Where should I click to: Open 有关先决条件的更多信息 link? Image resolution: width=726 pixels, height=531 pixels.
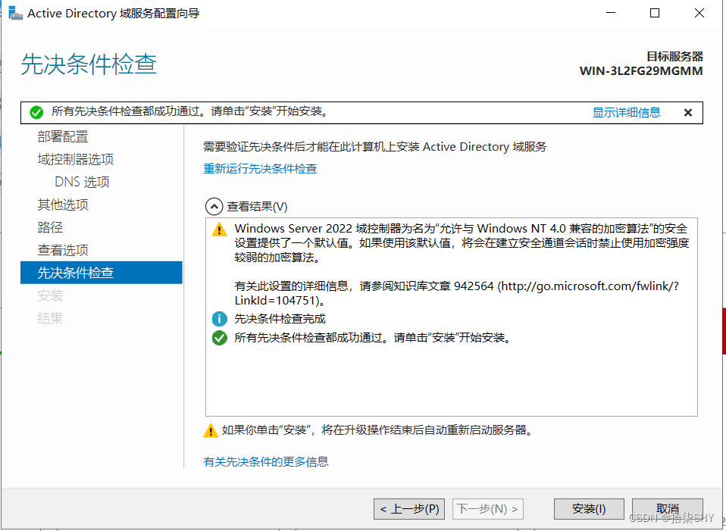coord(266,461)
